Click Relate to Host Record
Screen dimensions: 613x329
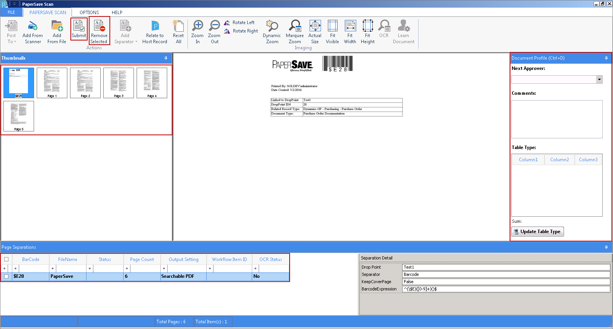[155, 32]
